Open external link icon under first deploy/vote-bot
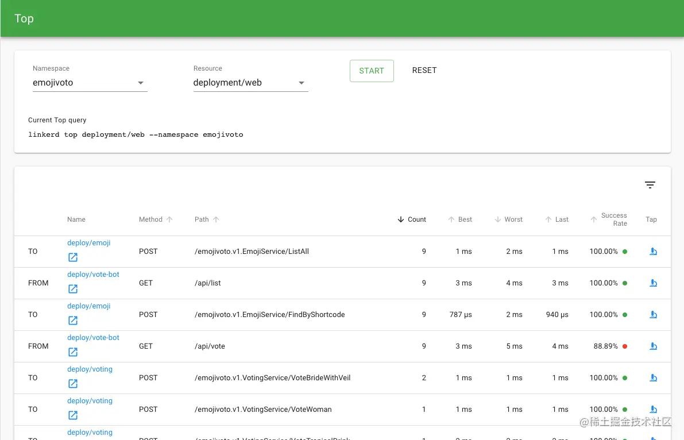Image resolution: width=684 pixels, height=440 pixels. coord(73,288)
